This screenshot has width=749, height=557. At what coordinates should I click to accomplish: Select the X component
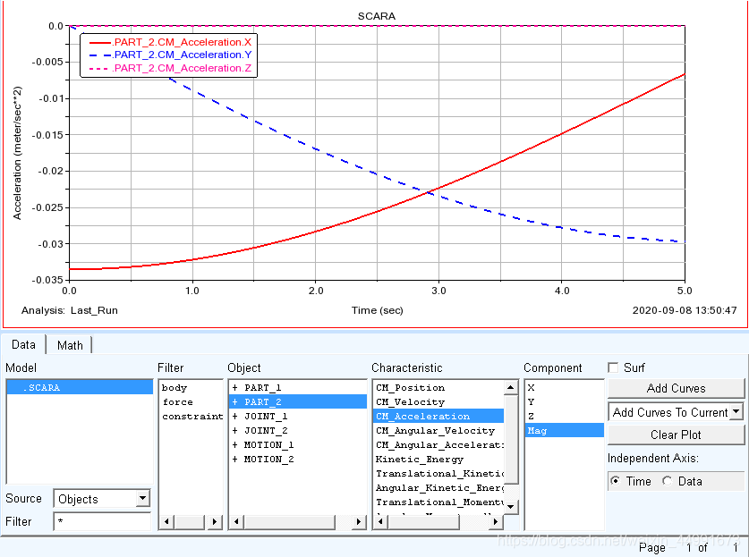click(532, 388)
